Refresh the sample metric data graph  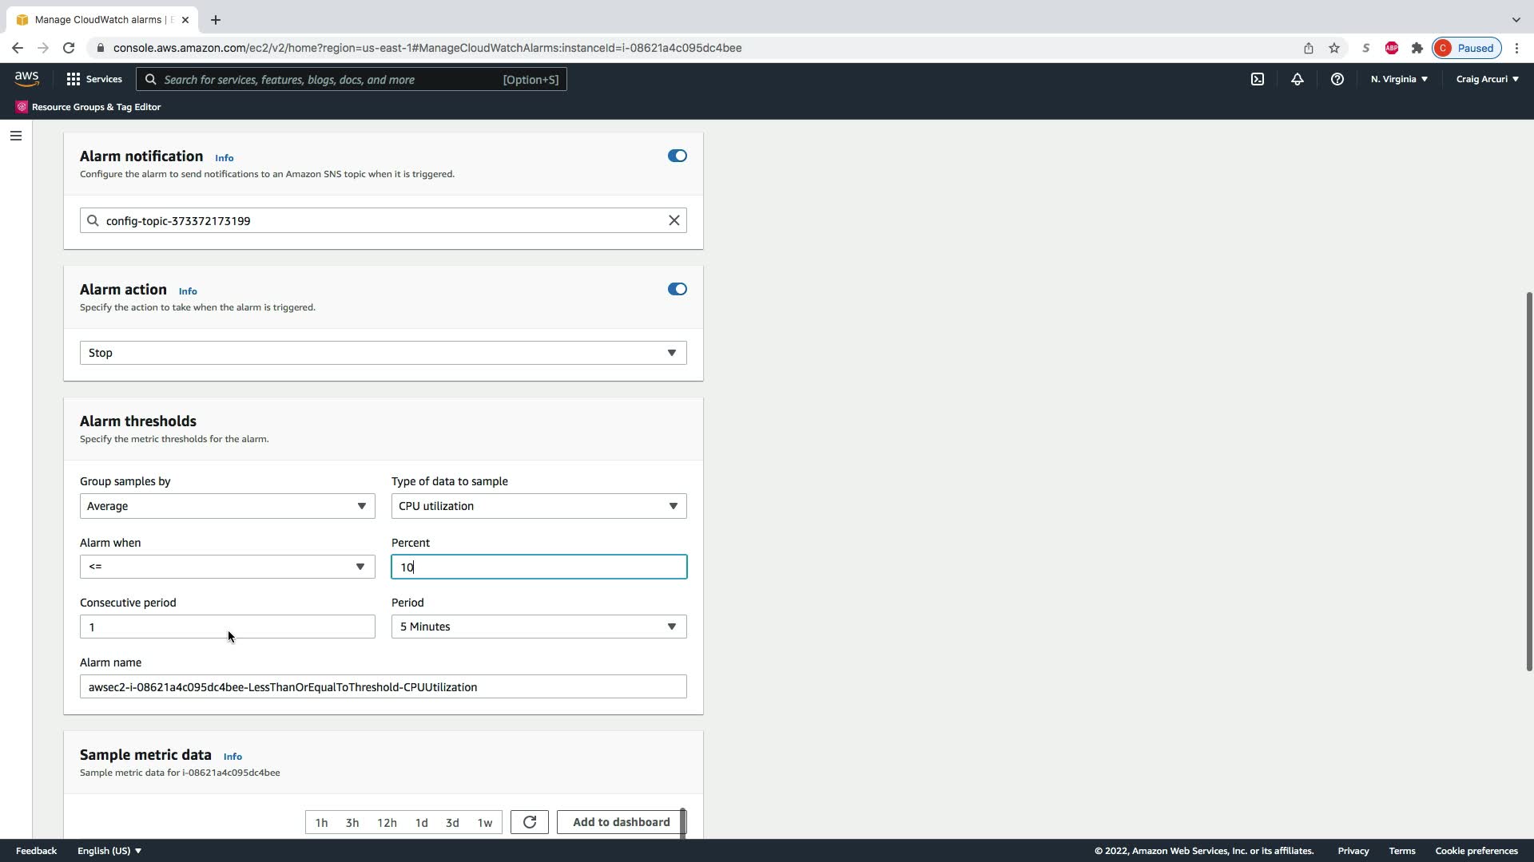[x=529, y=822]
